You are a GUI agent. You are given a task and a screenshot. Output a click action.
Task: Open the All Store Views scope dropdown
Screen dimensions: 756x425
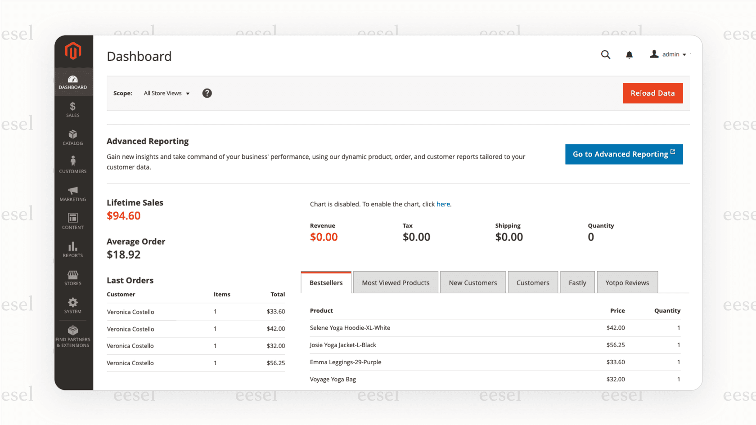click(x=166, y=93)
